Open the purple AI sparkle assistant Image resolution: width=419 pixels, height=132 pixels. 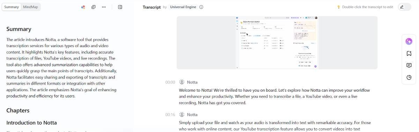409,41
